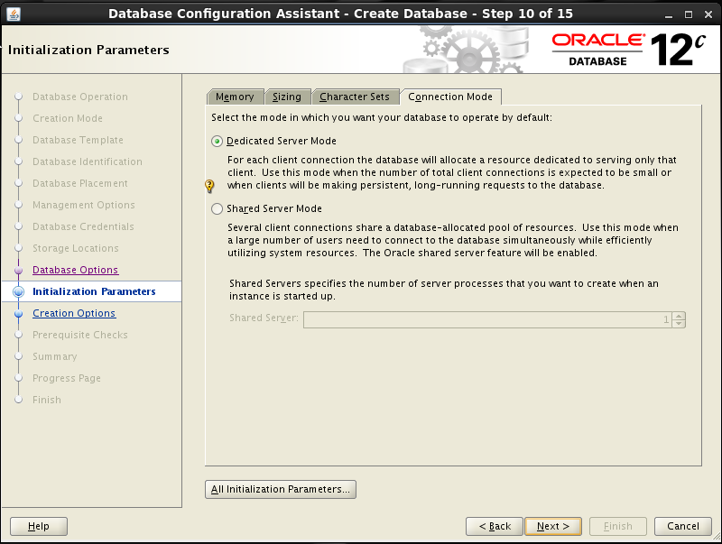Screen dimensions: 722x544
Task: Select Initialization Parameters step in sidebar
Action: point(94,291)
